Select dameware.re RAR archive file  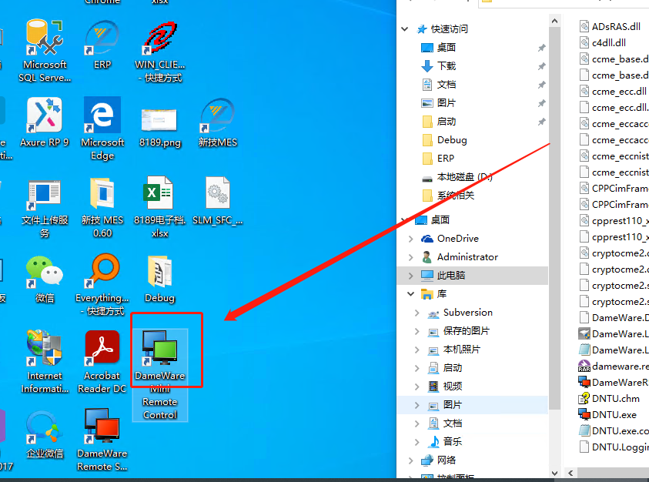pyautogui.click(x=614, y=366)
